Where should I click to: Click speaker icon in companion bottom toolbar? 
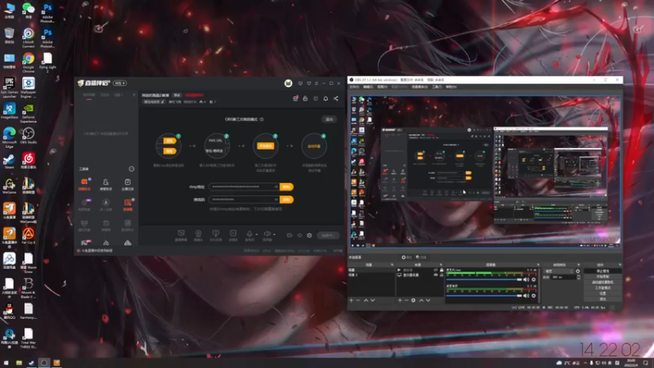click(267, 234)
